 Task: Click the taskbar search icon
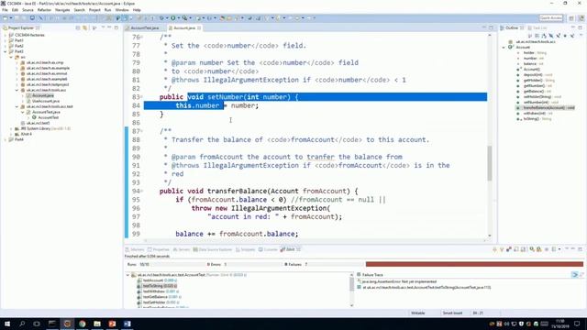pos(22,324)
